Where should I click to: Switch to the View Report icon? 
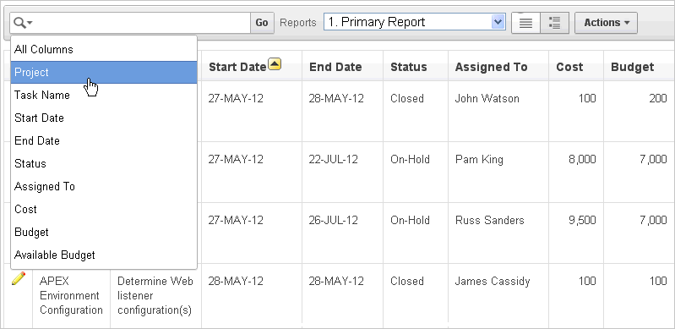[525, 23]
